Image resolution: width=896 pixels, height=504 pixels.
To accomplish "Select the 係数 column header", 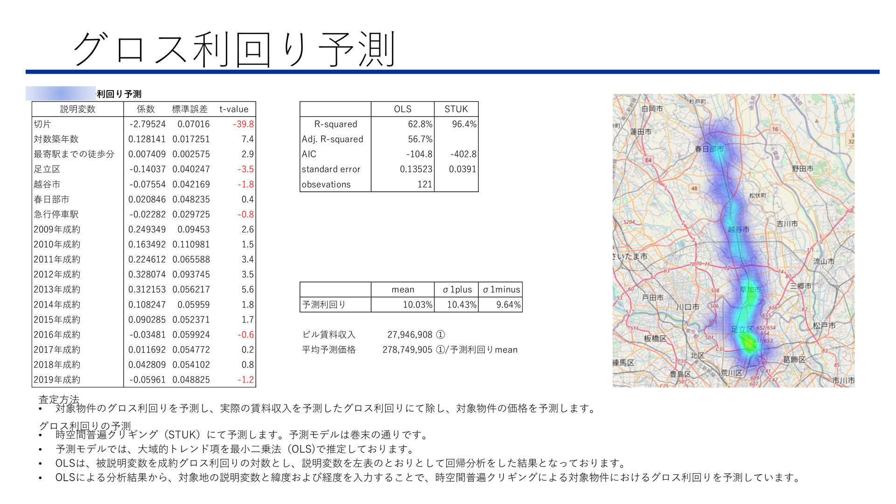I will [146, 109].
